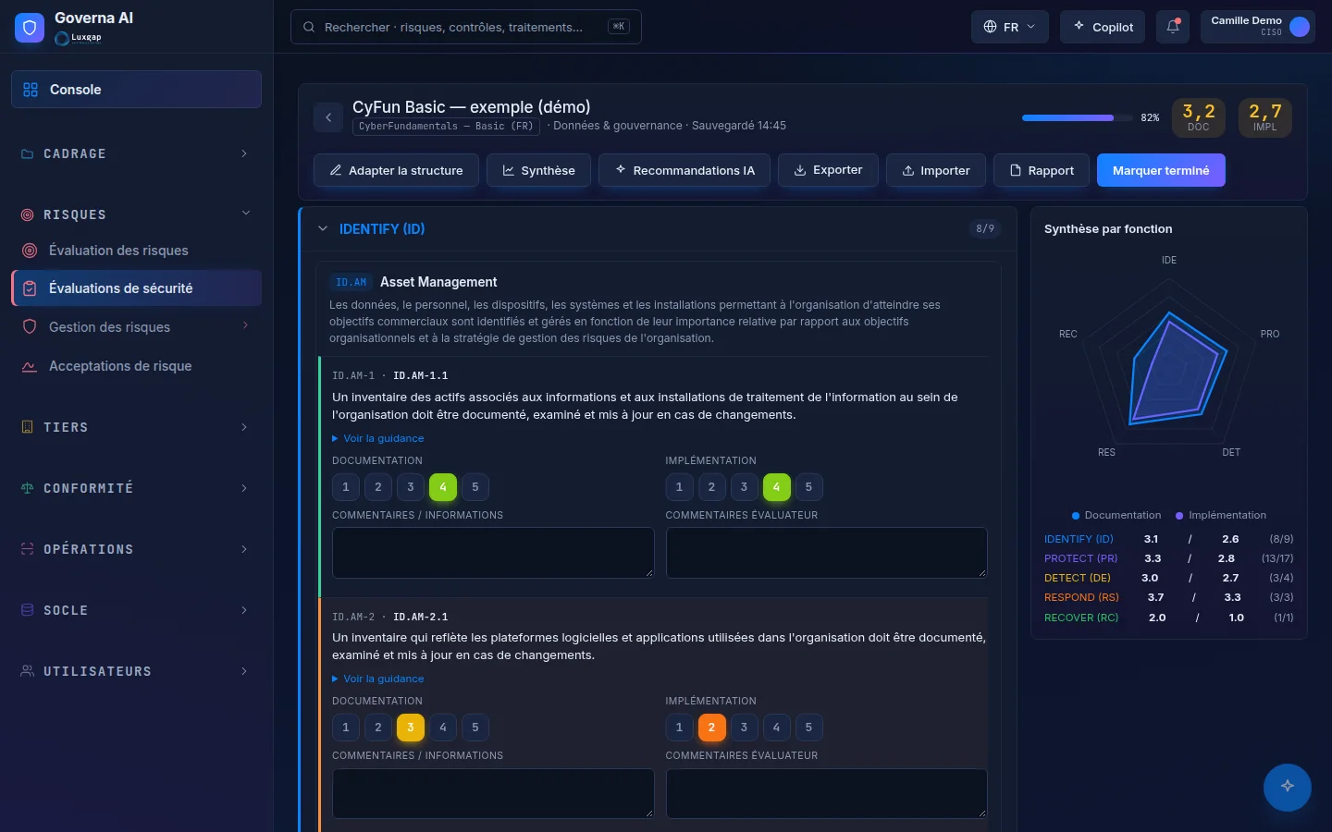The height and width of the screenshot is (832, 1332).
Task: Open Recommandations IA
Action: click(x=684, y=170)
